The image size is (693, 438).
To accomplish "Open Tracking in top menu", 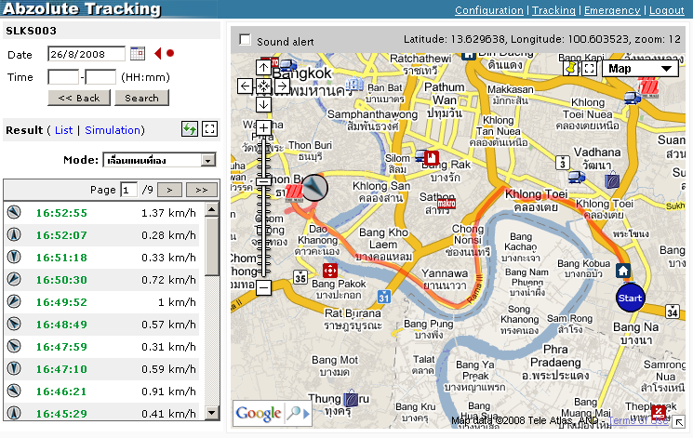I will pos(553,10).
